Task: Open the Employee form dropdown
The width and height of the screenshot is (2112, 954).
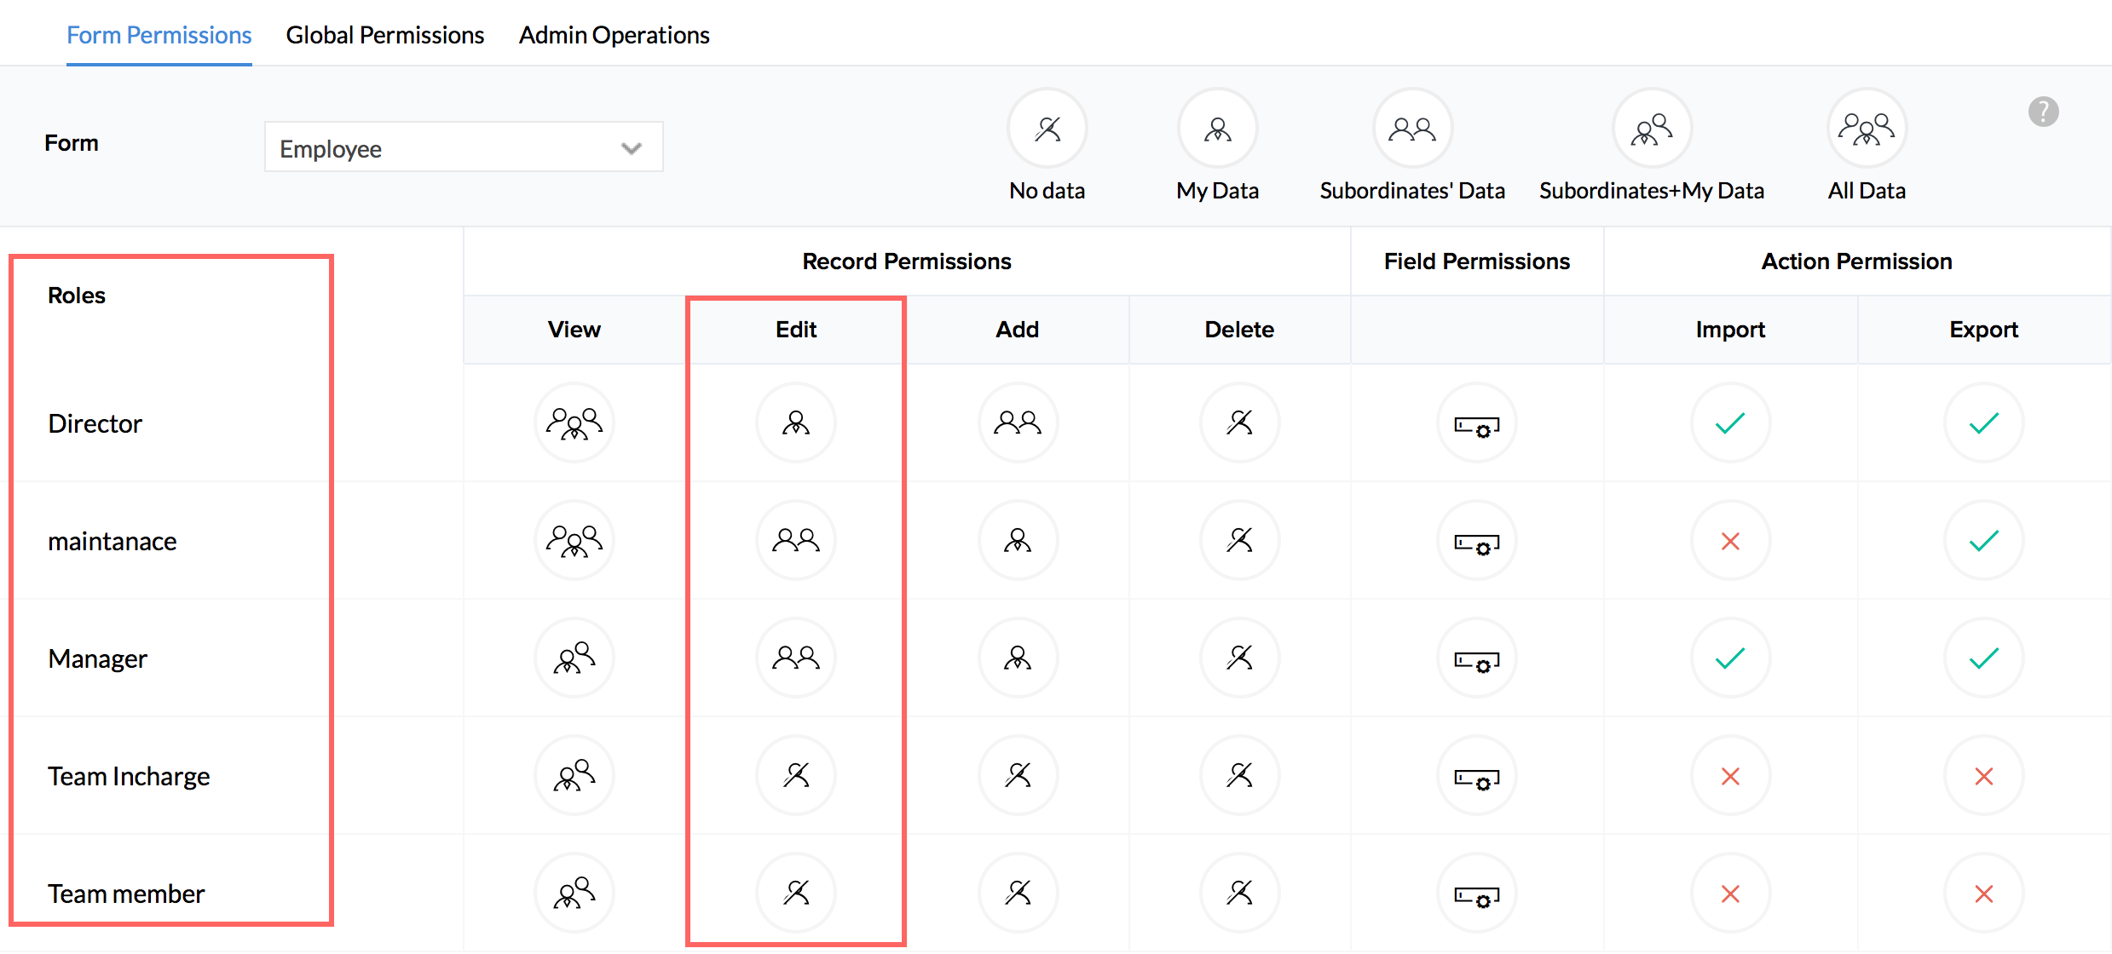Action: (x=463, y=147)
